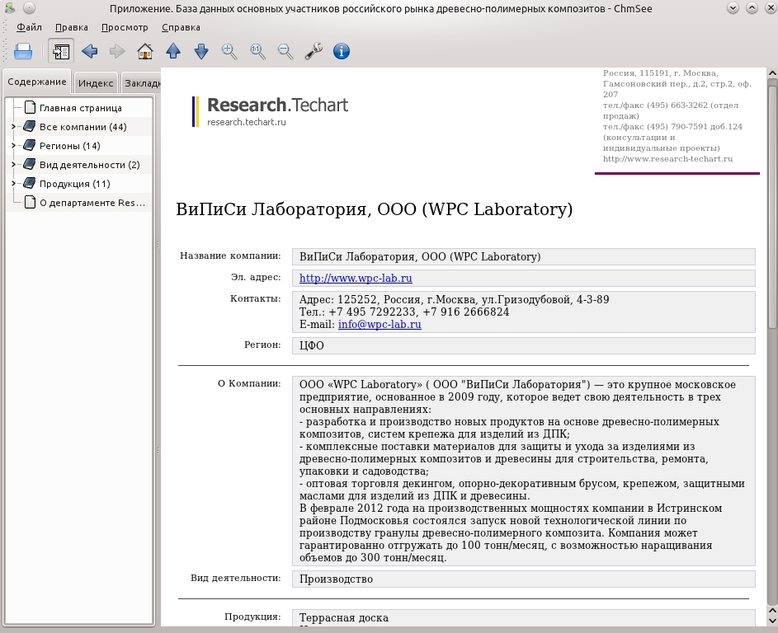Switch to the Содержание tab
The width and height of the screenshot is (778, 633).
[37, 82]
